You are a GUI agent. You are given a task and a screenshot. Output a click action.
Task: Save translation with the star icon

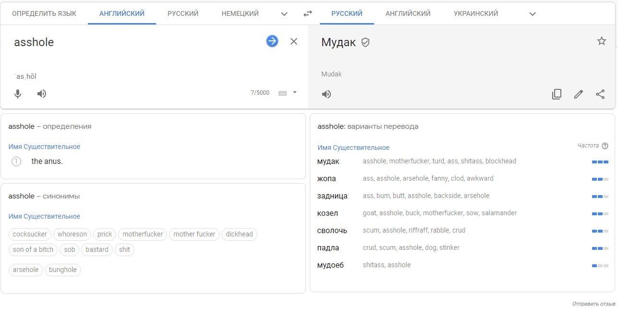point(601,41)
